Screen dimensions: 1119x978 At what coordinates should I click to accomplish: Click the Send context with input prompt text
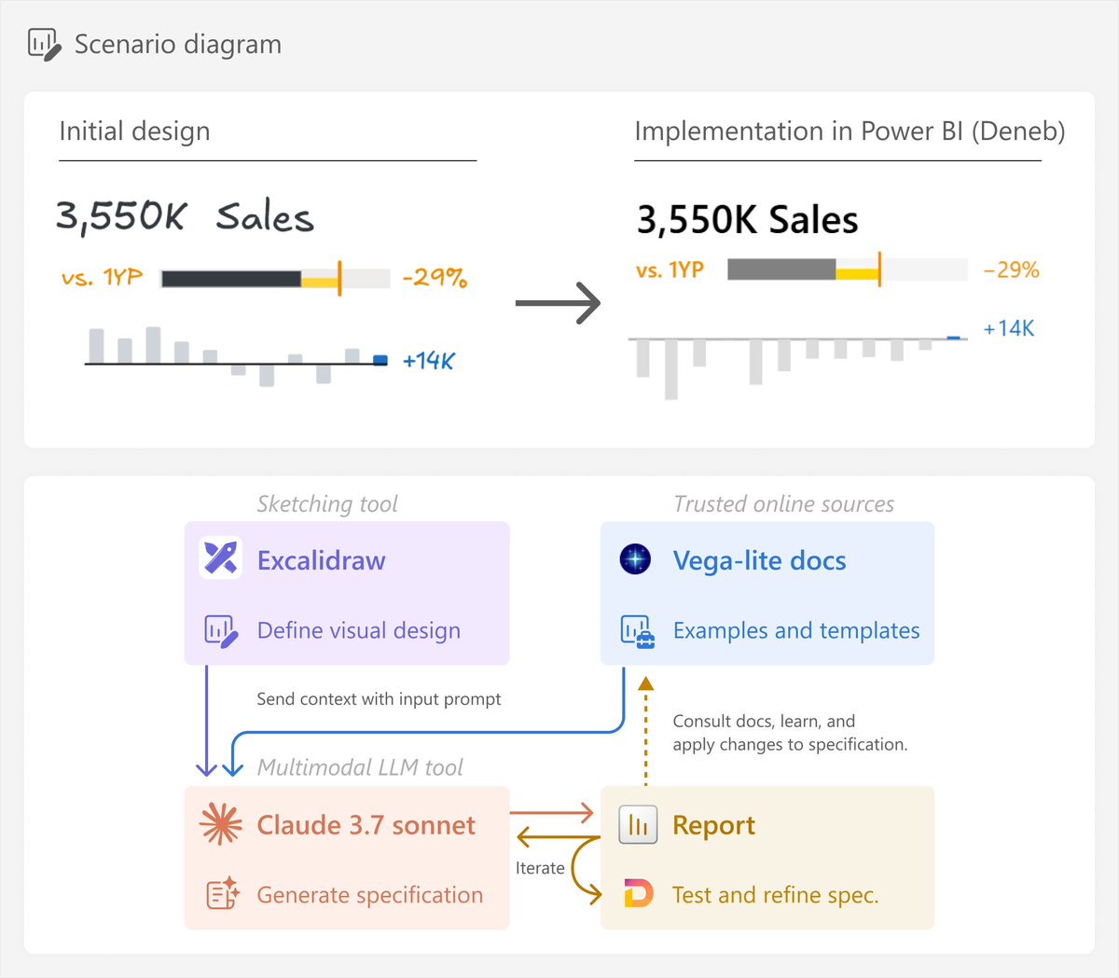[x=379, y=699]
